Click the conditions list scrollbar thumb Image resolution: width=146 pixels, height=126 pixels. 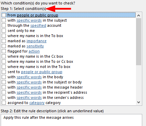pos(138,42)
